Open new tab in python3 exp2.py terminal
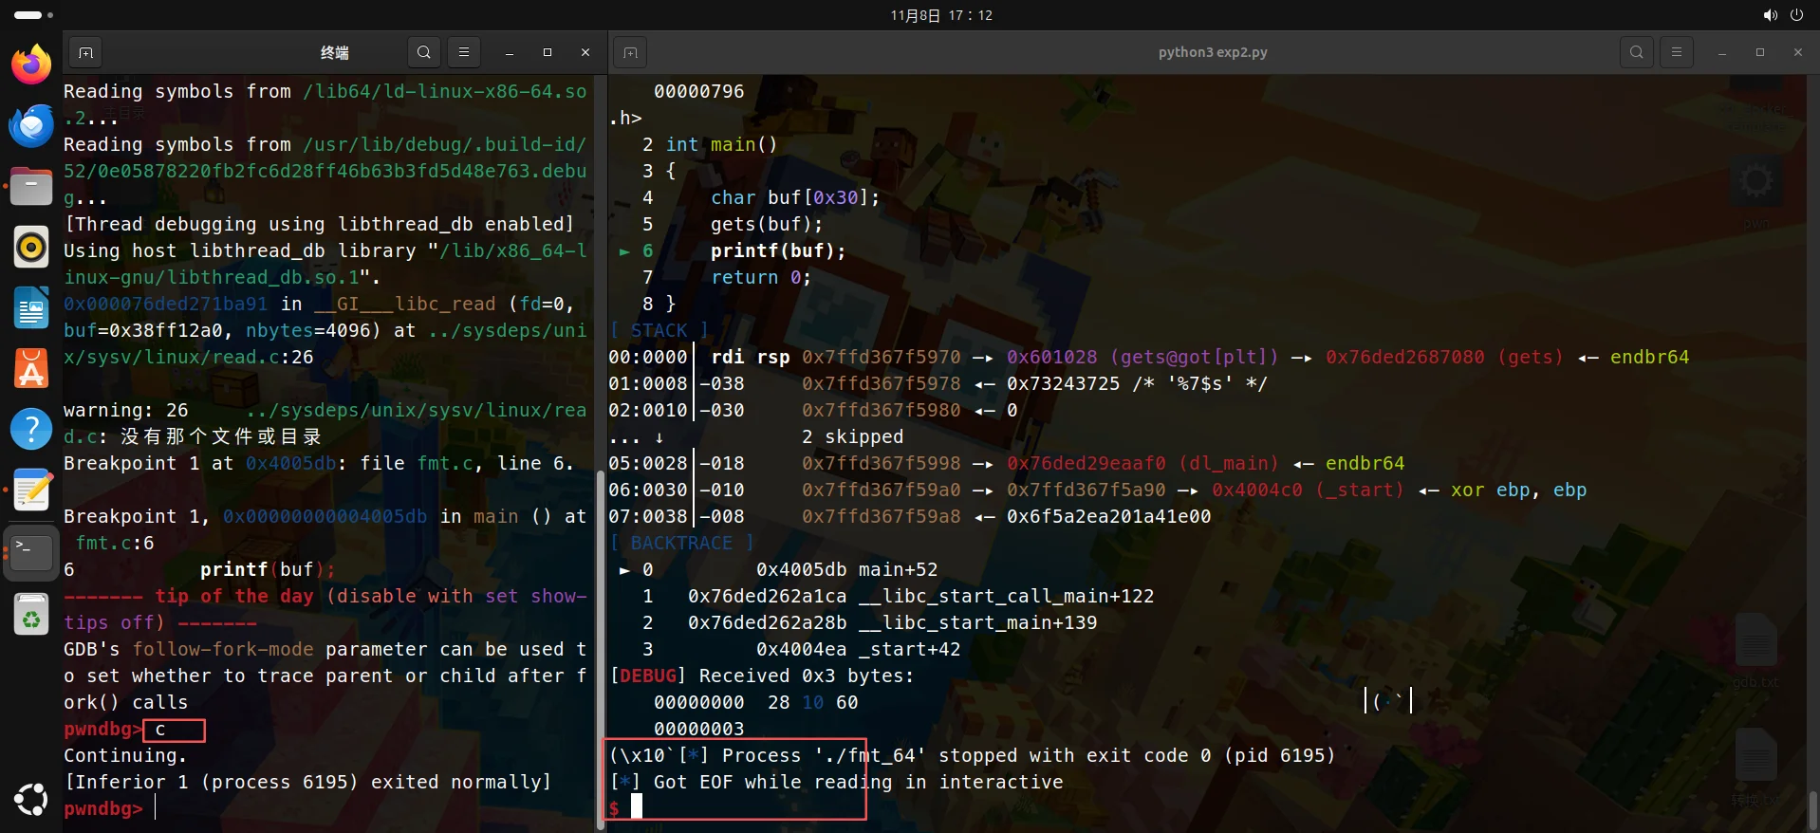Viewport: 1820px width, 833px height. [630, 53]
